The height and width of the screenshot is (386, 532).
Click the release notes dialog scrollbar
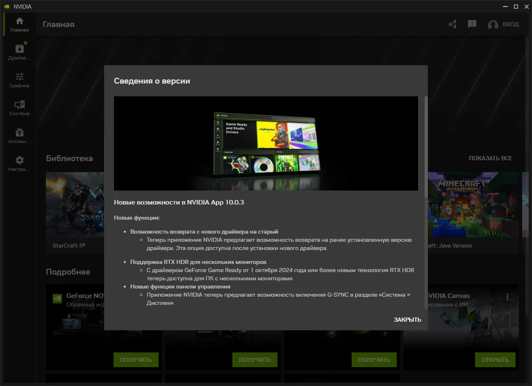point(426,148)
